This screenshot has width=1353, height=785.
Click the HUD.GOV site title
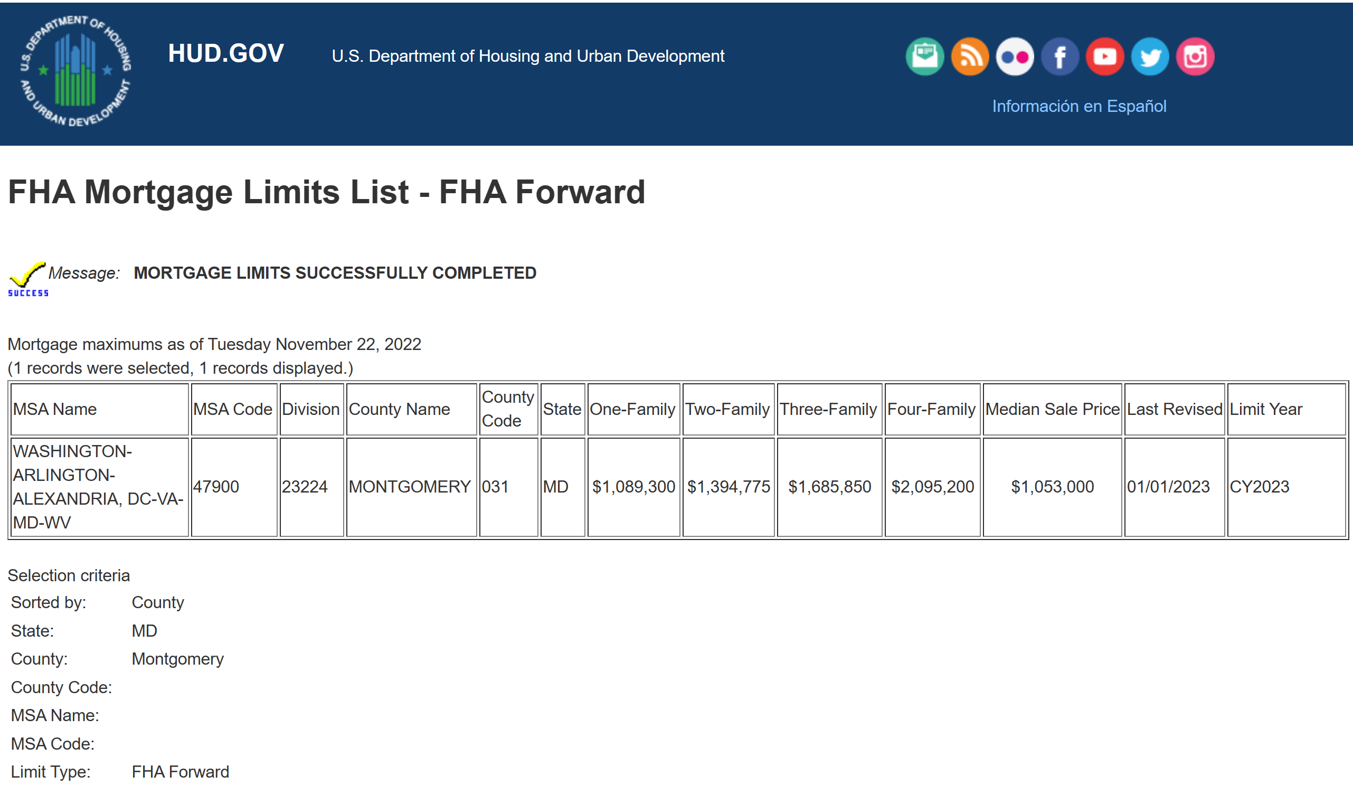click(x=226, y=54)
